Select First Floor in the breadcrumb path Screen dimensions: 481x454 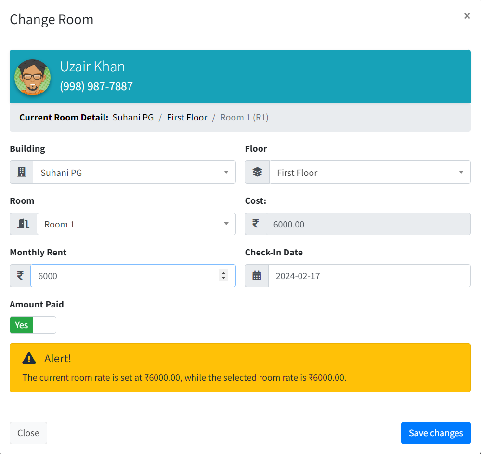point(187,117)
